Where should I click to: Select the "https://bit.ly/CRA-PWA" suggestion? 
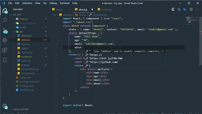click(125, 59)
